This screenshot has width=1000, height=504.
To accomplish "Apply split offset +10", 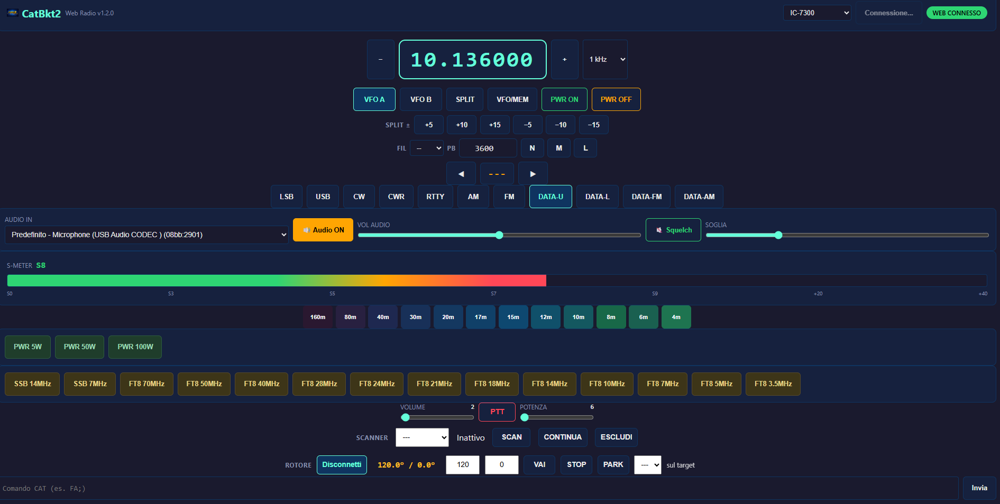I will click(x=462, y=125).
